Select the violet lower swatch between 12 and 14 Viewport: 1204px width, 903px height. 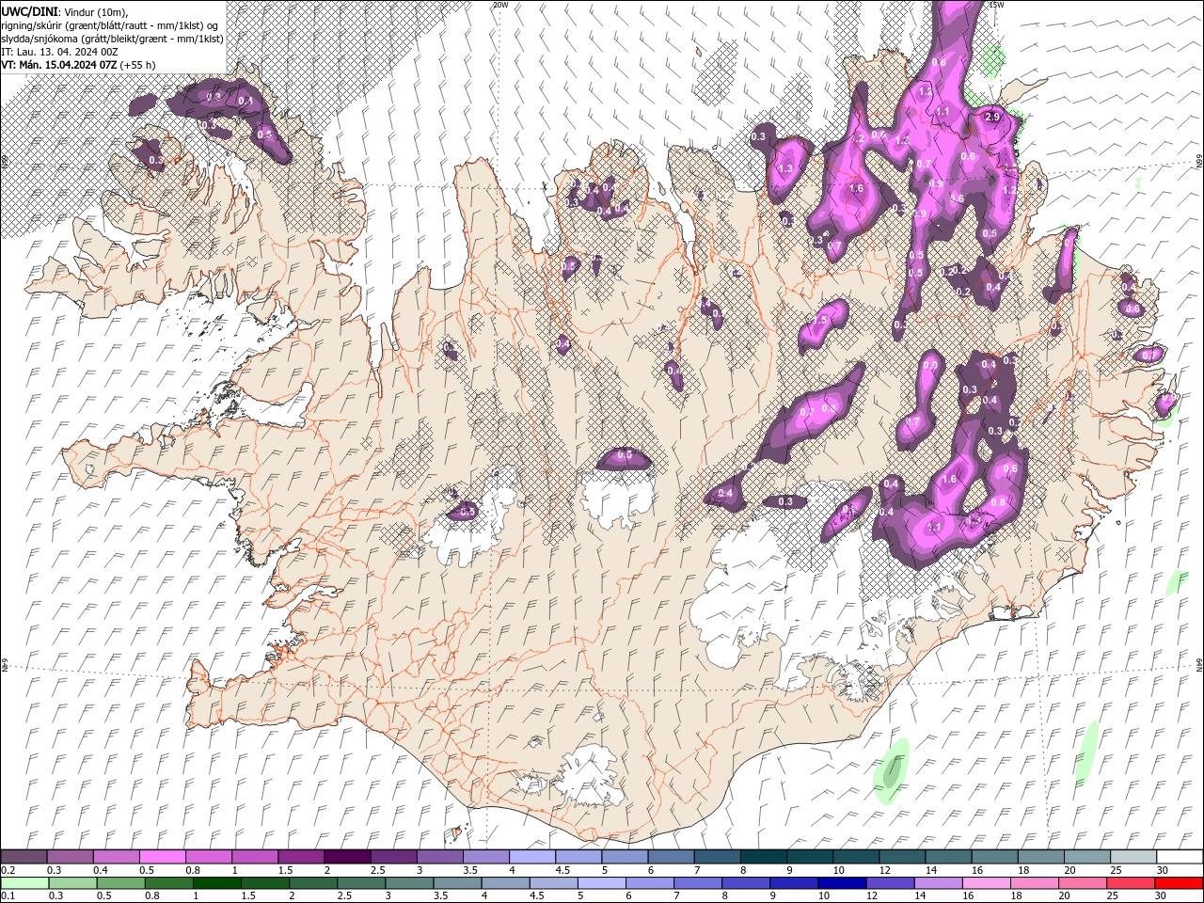889,883
